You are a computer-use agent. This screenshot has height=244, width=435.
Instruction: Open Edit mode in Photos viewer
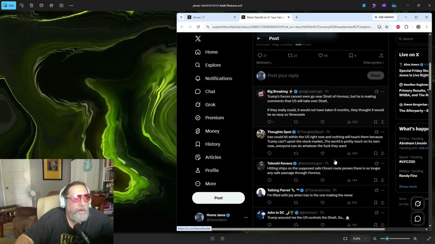pos(8,5)
